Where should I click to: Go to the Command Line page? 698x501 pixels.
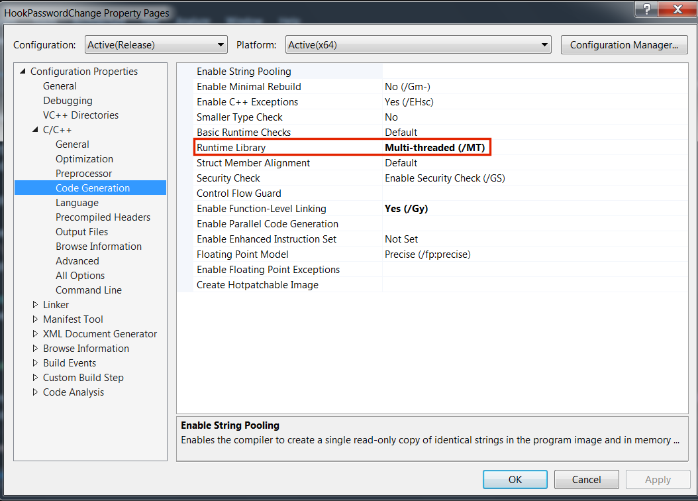(x=88, y=290)
